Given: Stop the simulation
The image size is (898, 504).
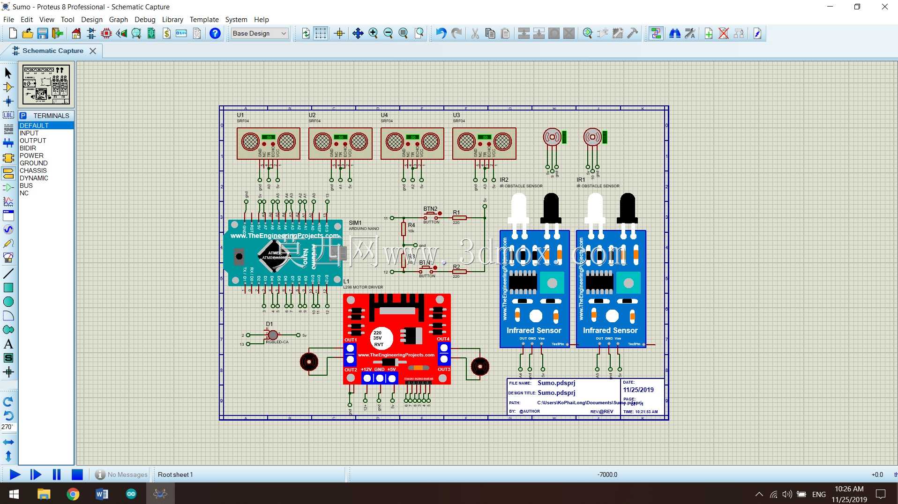Looking at the screenshot, I should point(77,474).
